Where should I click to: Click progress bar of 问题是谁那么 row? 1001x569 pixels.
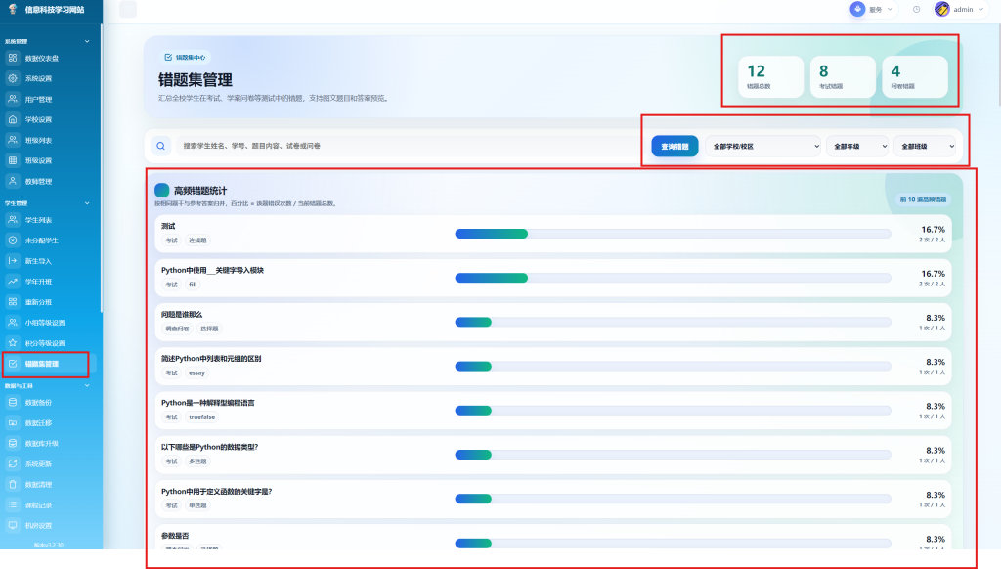pyautogui.click(x=673, y=322)
